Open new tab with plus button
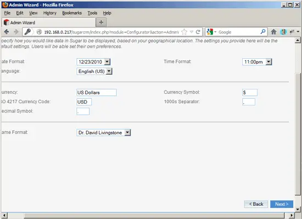 point(101,23)
